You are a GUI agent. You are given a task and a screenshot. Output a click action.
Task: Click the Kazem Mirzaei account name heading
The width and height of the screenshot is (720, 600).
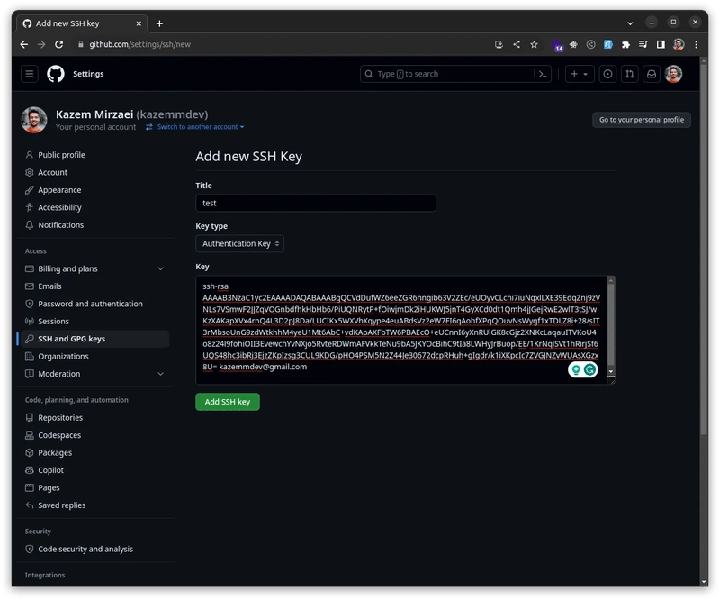[x=131, y=114]
